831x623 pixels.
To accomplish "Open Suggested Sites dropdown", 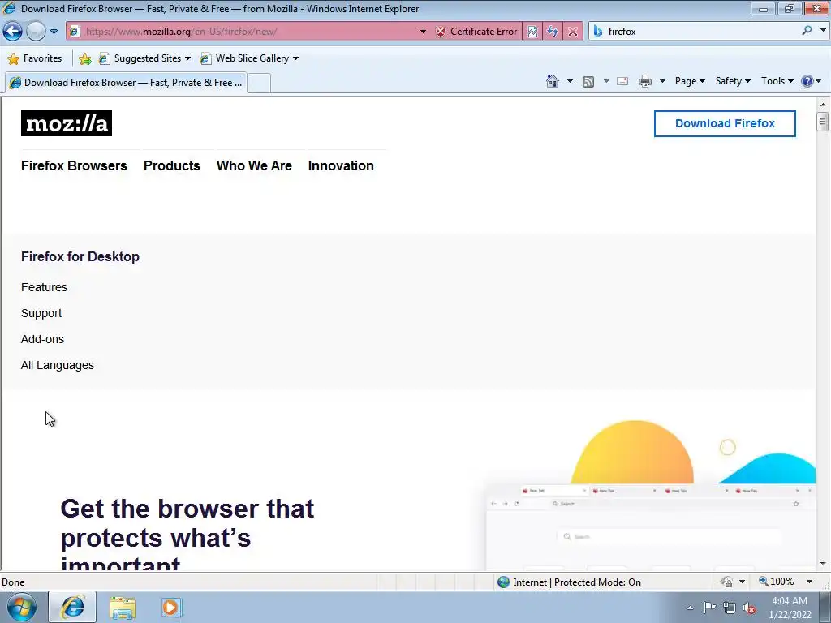I will point(144,58).
